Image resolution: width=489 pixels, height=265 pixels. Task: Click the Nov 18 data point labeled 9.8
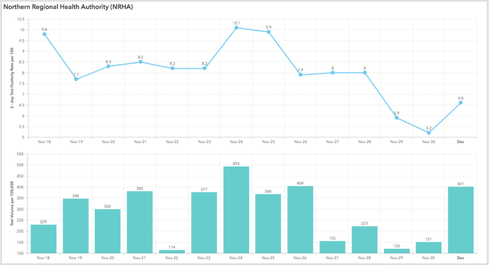[44, 34]
